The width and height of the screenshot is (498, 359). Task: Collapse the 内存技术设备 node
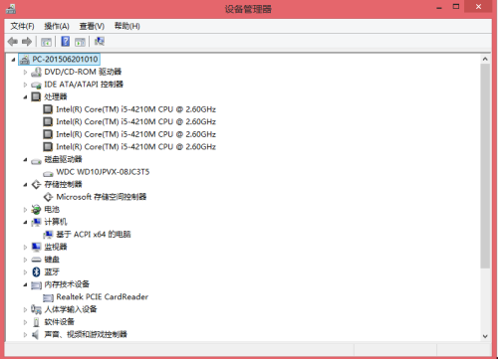pos(25,284)
